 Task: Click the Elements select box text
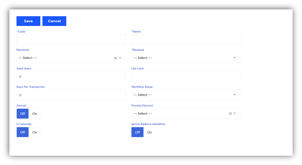[28, 58]
